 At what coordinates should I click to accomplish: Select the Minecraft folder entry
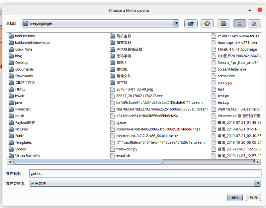click(23, 109)
